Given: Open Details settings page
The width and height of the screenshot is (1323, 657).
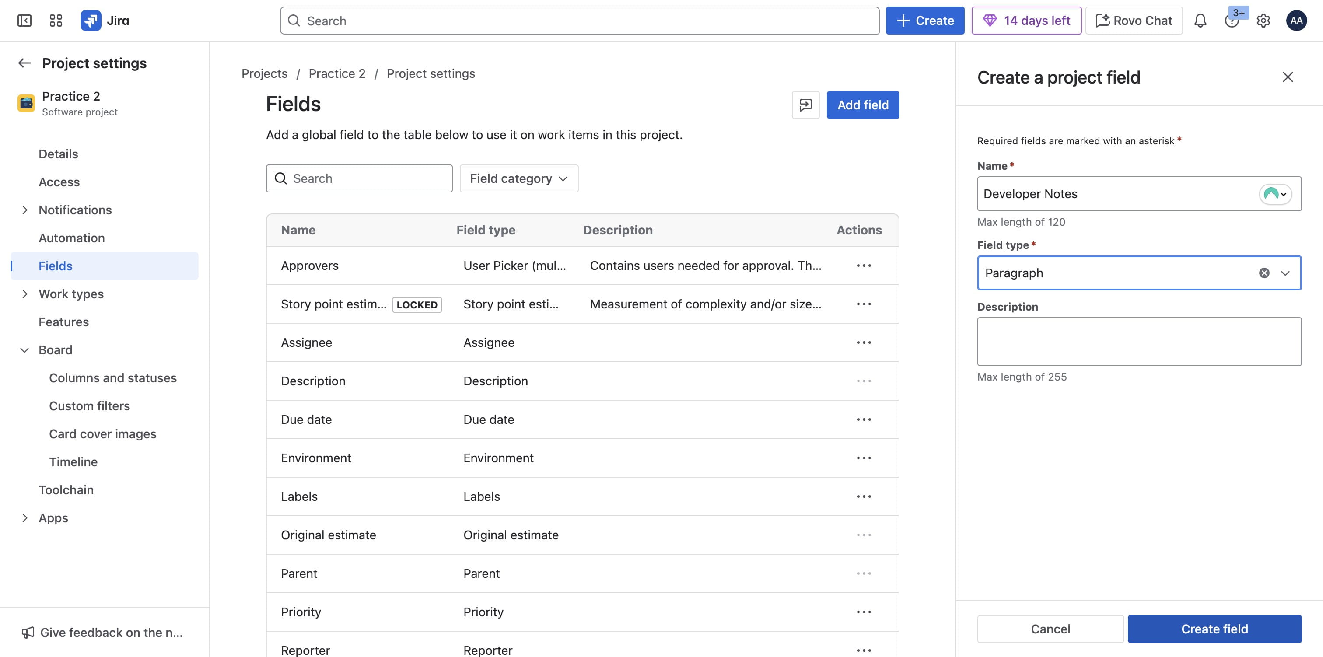Looking at the screenshot, I should point(58,154).
